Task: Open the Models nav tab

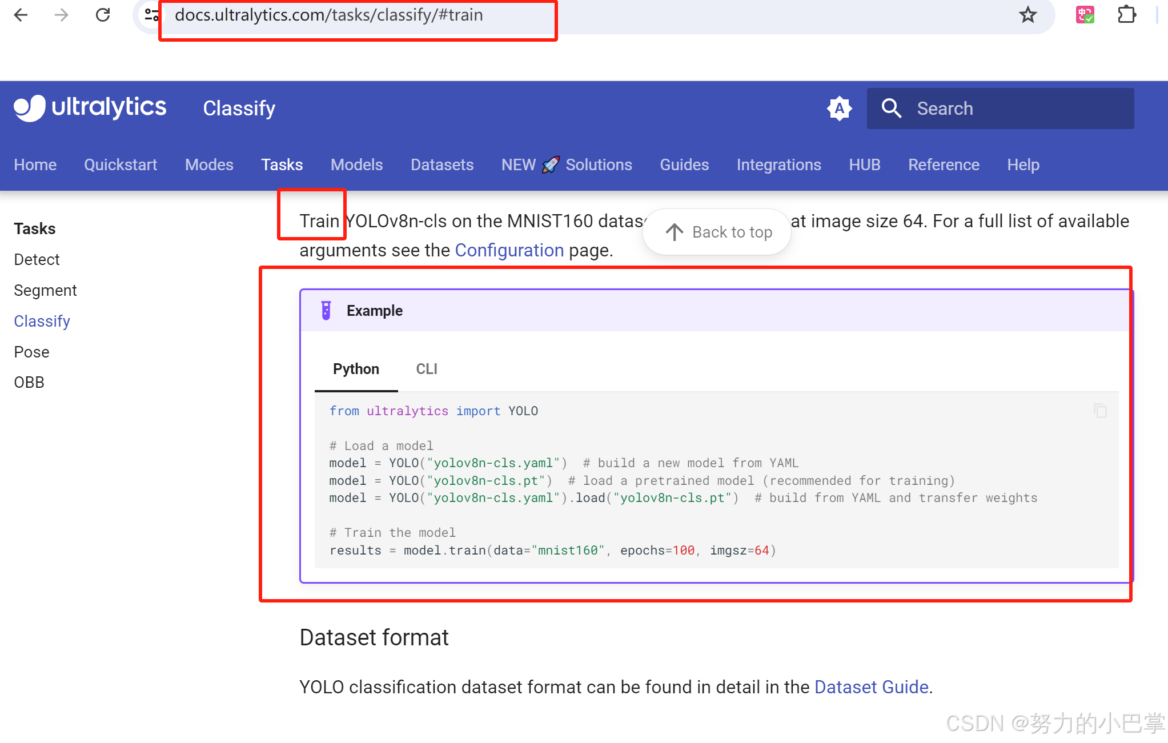Action: [x=357, y=165]
